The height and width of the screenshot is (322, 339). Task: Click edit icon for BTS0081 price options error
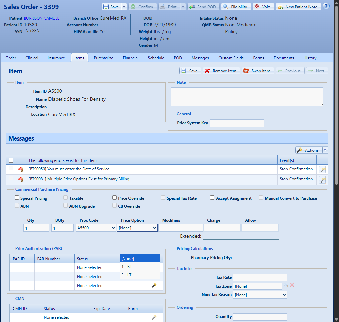click(322, 180)
